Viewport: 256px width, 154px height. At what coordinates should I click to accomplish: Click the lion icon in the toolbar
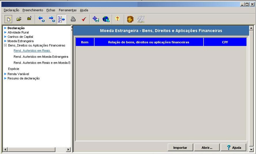pos(130,19)
